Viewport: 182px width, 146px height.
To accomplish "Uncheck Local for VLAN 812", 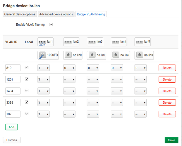I will (x=27, y=67).
